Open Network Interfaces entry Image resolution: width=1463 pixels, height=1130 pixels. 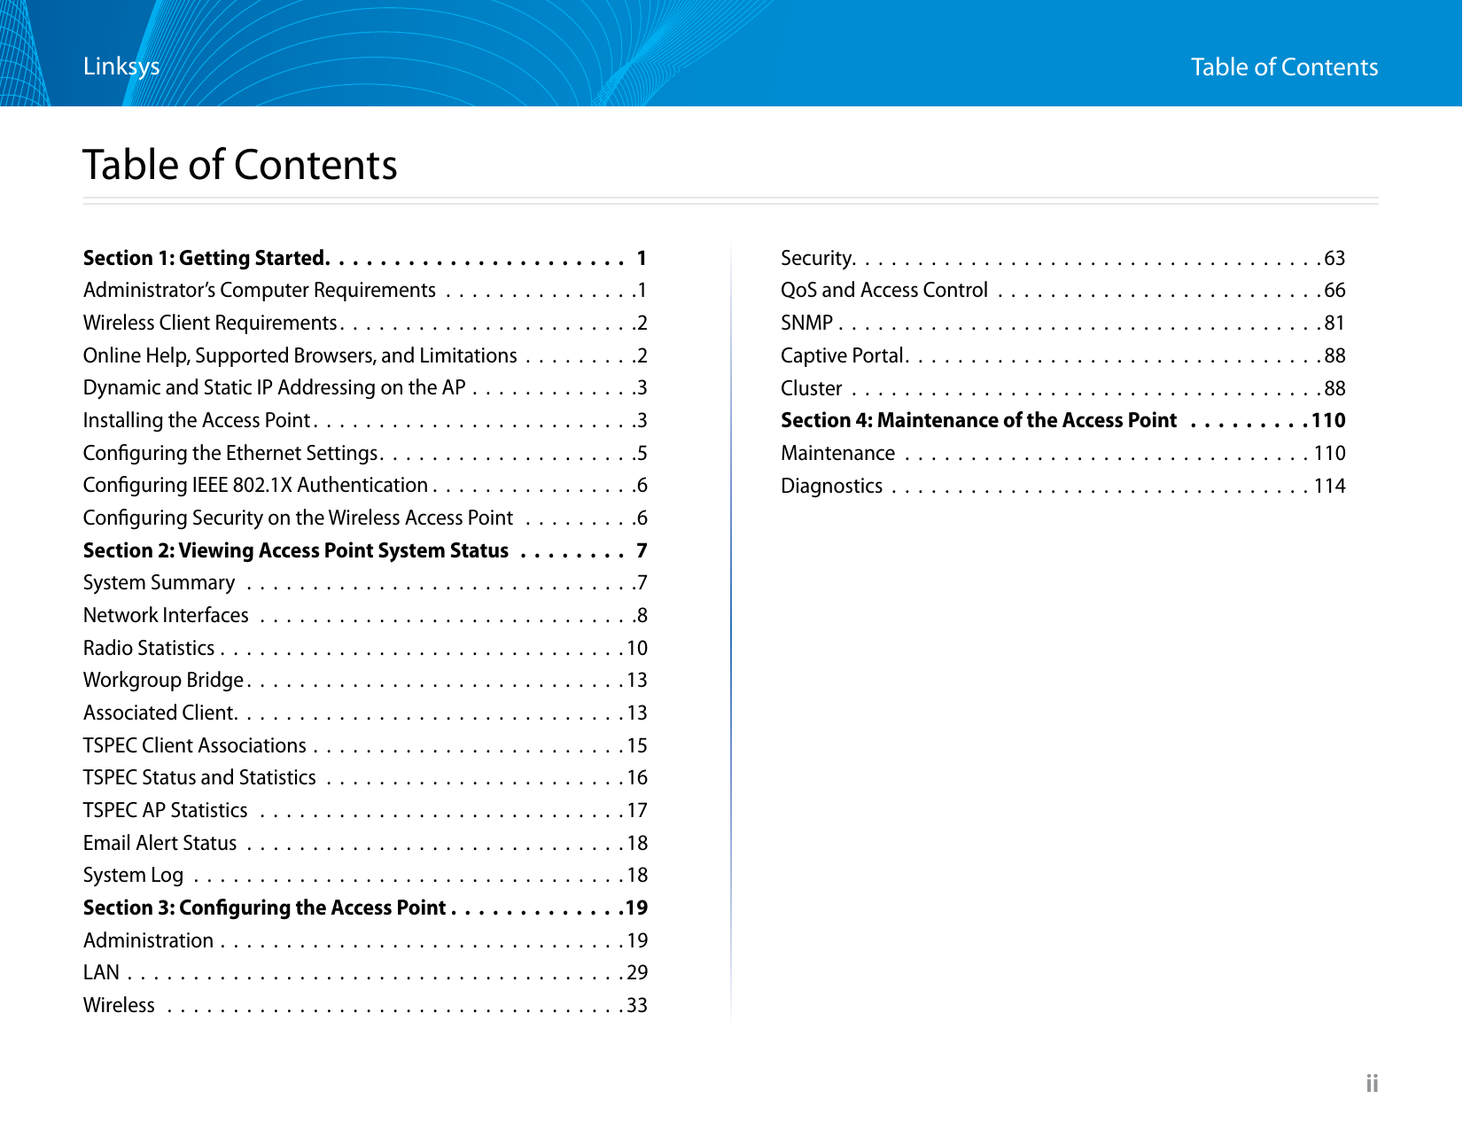click(x=365, y=615)
